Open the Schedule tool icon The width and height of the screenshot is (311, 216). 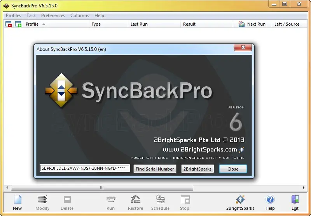click(160, 199)
